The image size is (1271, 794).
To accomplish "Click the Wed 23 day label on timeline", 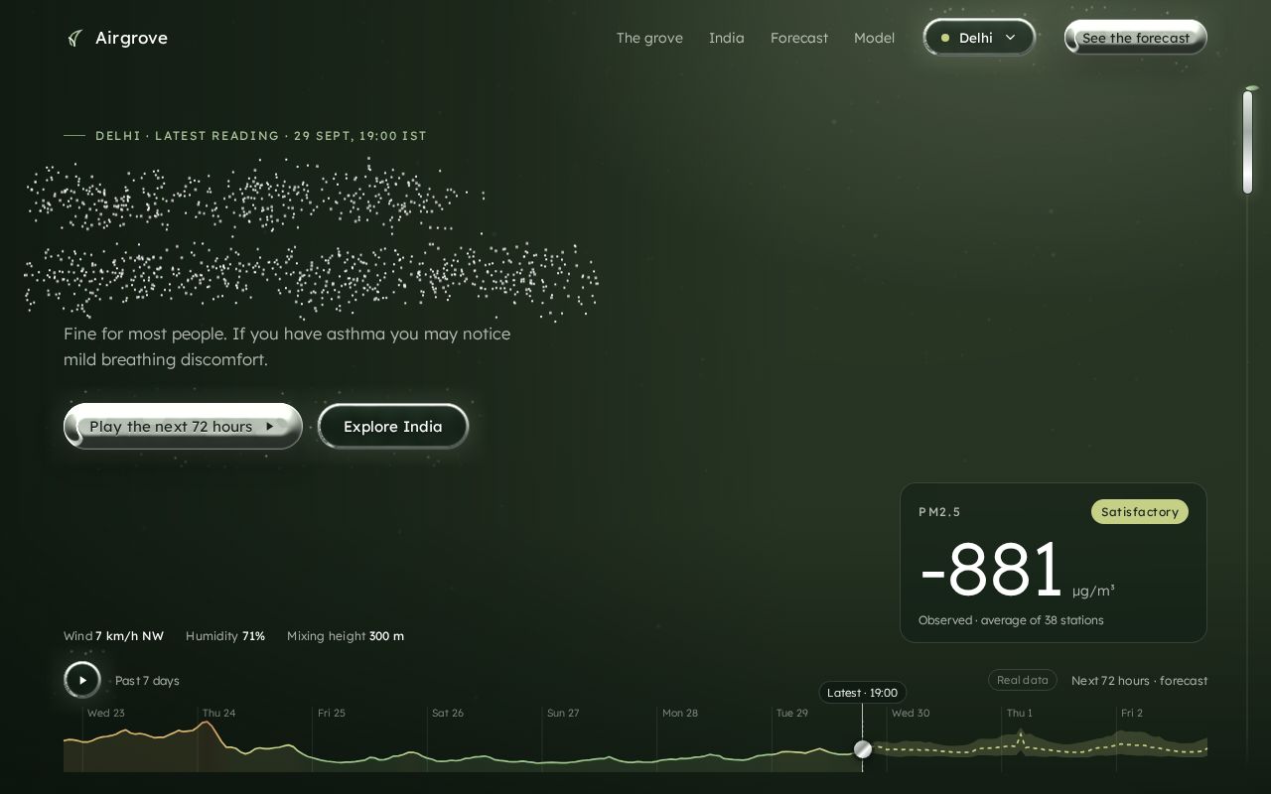I will [x=106, y=713].
